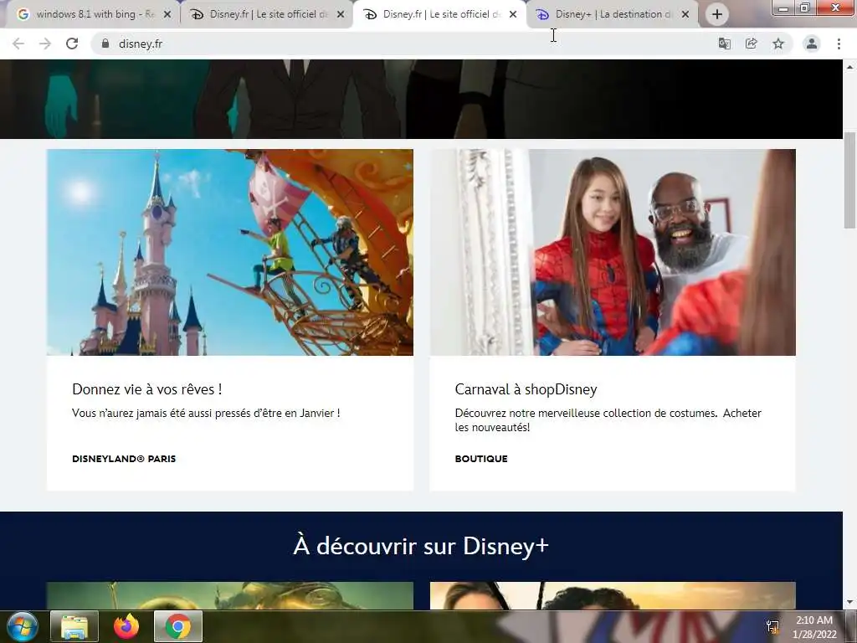Go back to previous page
857x643 pixels.
pyautogui.click(x=18, y=44)
